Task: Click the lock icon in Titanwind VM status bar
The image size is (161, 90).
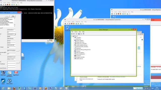Action: tap(52, 40)
